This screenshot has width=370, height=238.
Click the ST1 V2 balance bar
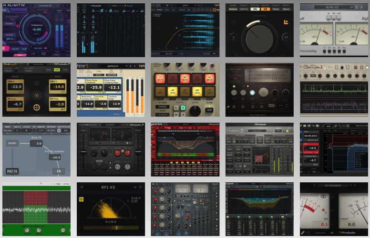[111, 228]
